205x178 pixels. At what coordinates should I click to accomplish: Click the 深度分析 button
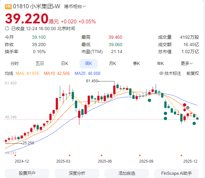pyautogui.click(x=77, y=173)
